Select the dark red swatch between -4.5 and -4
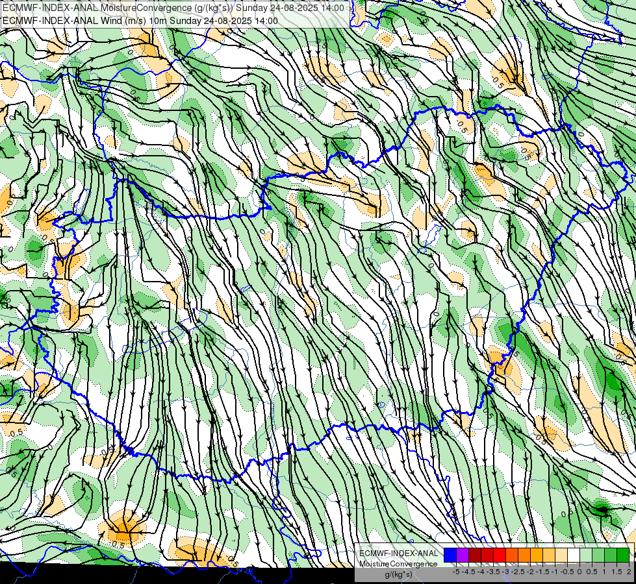This screenshot has height=584, width=636. [475, 555]
